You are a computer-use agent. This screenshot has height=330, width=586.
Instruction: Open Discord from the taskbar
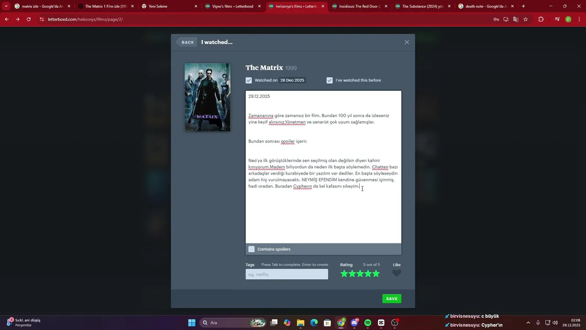354,323
